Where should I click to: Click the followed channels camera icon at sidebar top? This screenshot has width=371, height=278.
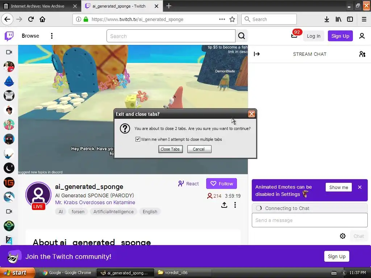click(x=9, y=52)
